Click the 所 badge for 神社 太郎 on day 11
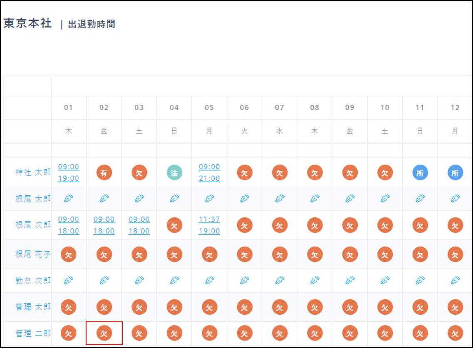This screenshot has height=348, width=473. [x=420, y=173]
